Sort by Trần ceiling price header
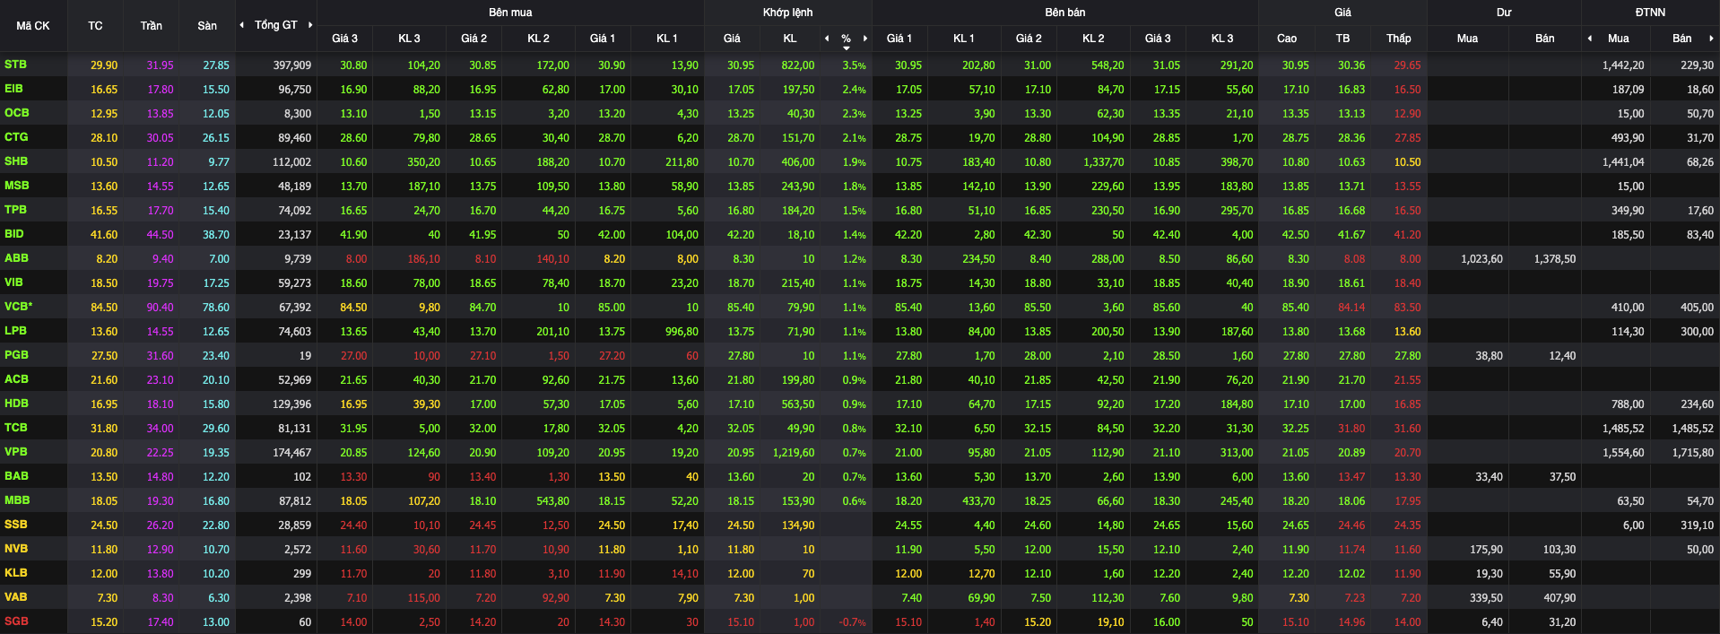1720x634 pixels. [152, 26]
